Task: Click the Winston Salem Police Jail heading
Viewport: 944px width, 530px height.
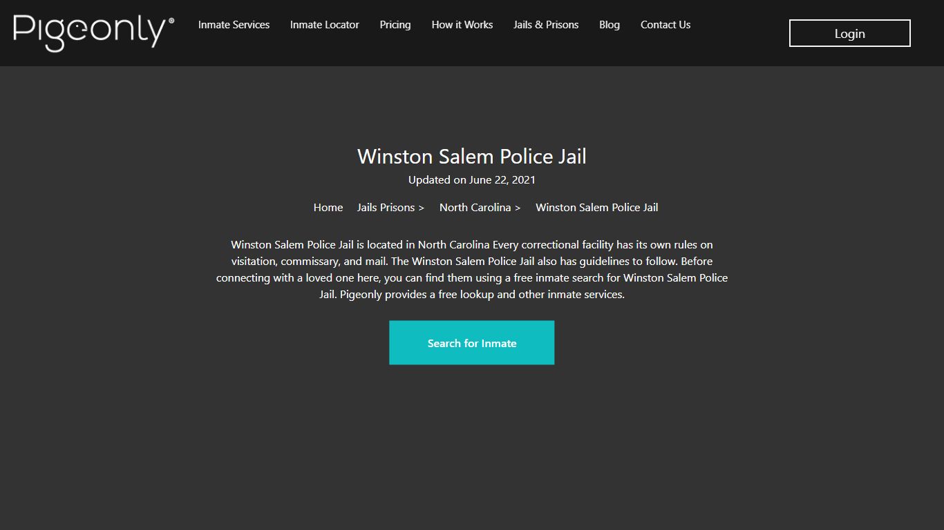Action: tap(472, 157)
